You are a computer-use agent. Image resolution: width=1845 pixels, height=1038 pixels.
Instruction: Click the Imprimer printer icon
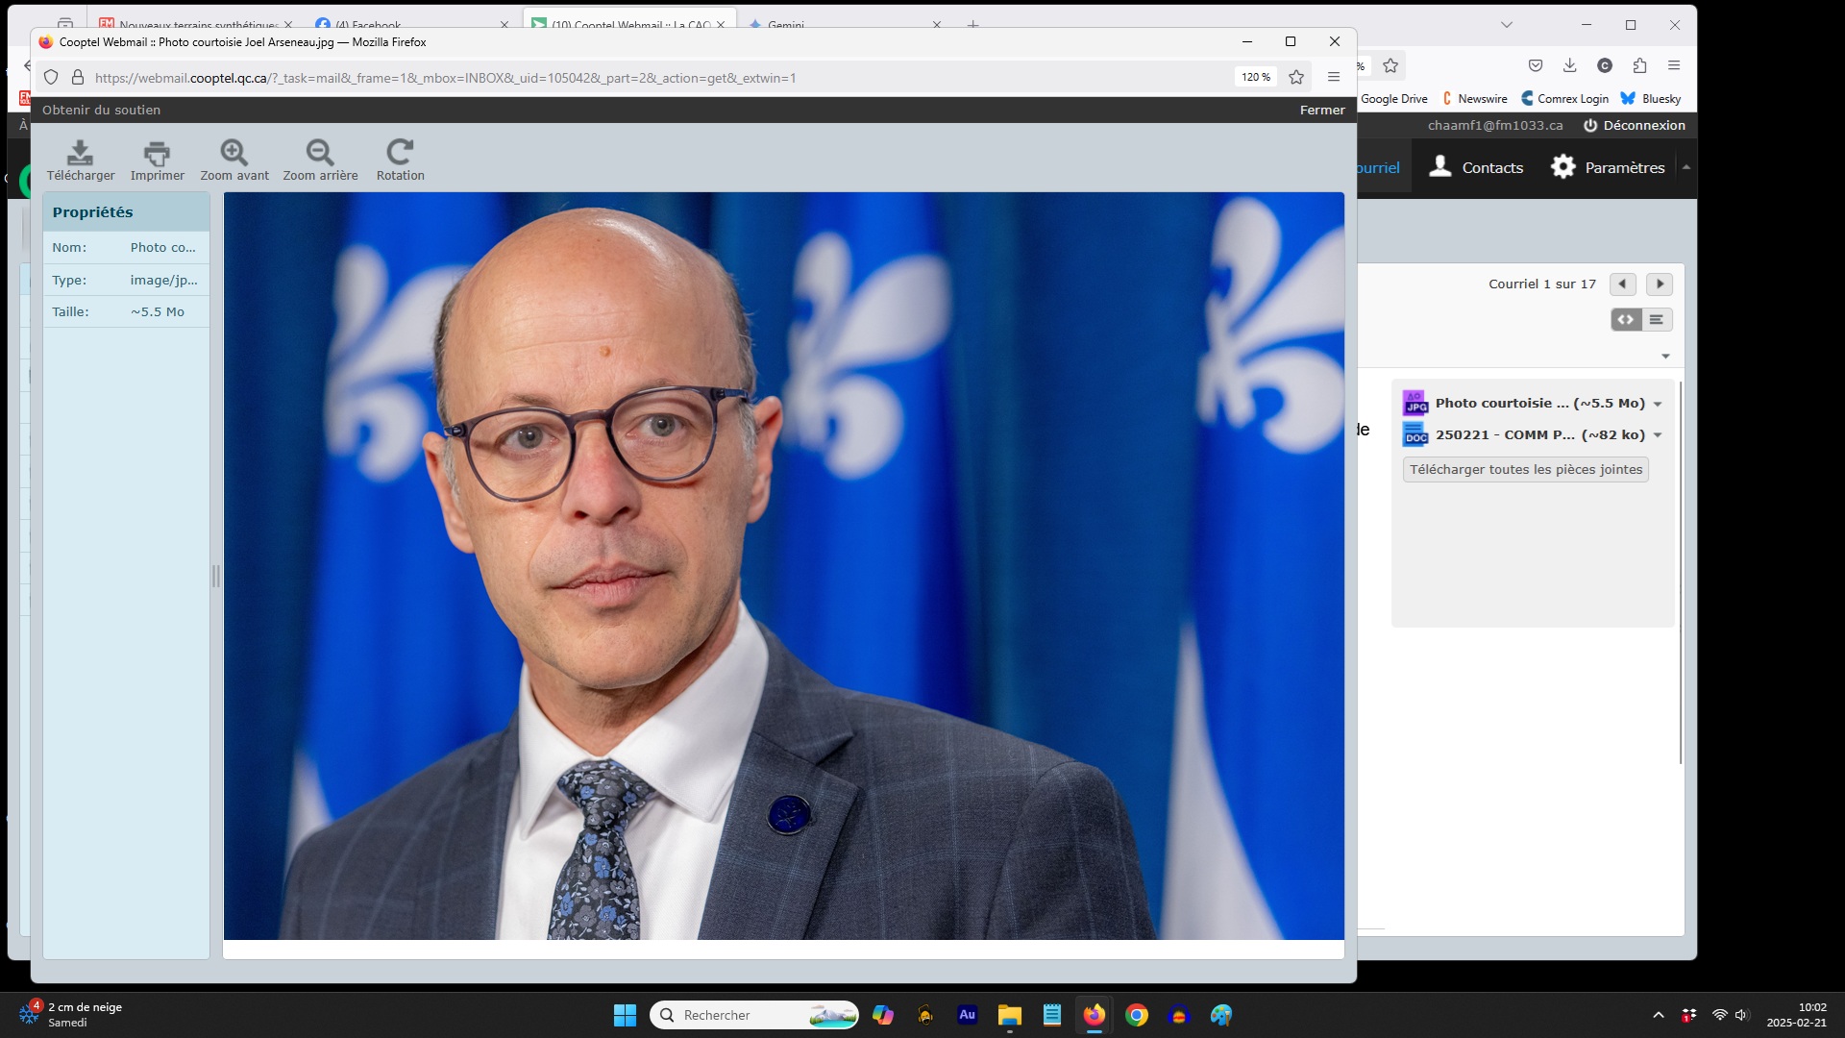[157, 153]
